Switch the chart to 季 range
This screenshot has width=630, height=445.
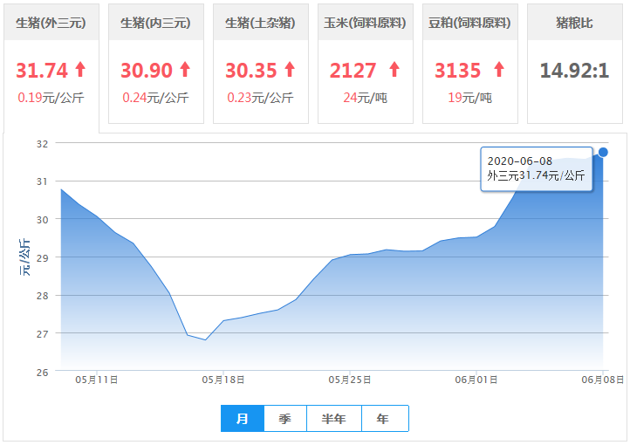coord(285,419)
